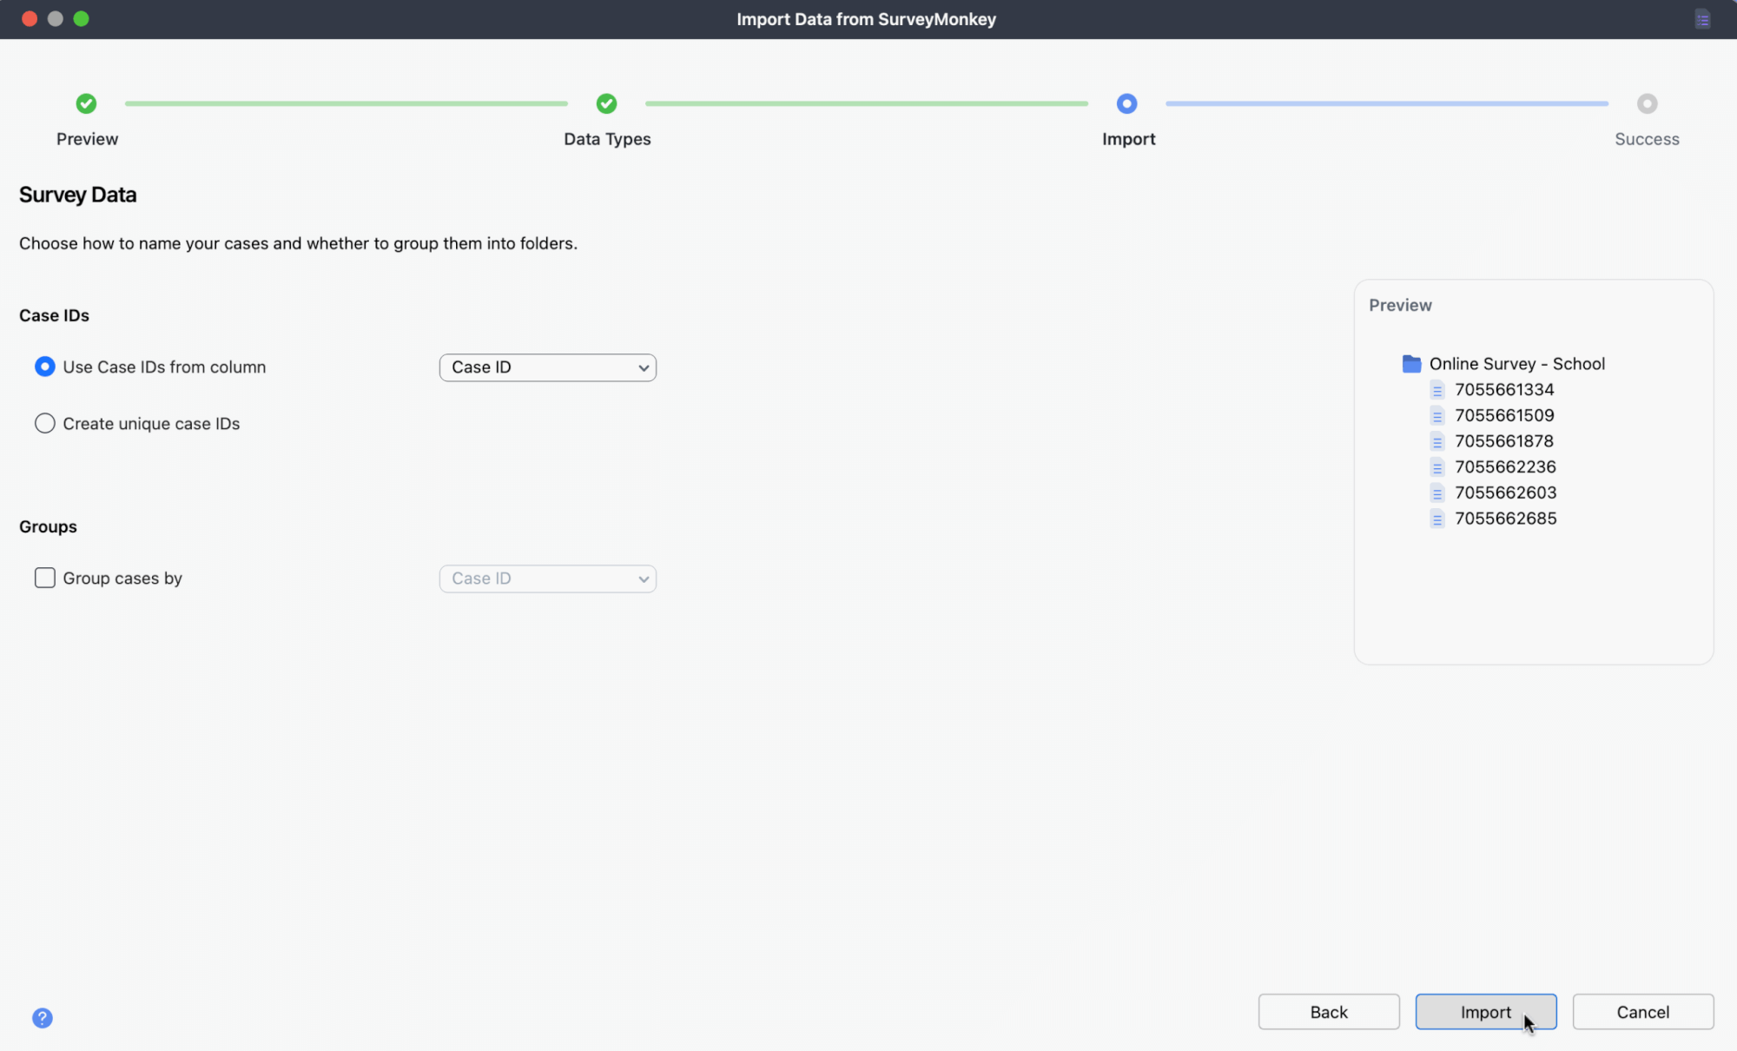Select case 7055661878 in preview
1737x1051 pixels.
point(1504,441)
